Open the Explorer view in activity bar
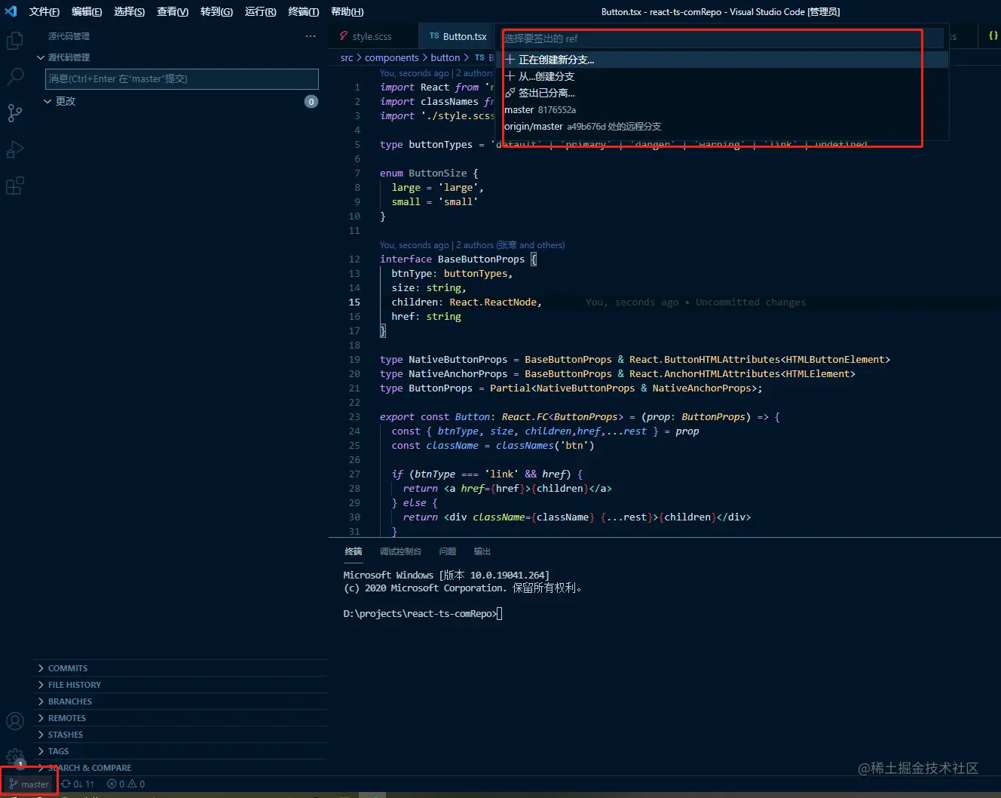Screen dimensions: 1001x798 pyautogui.click(x=15, y=41)
